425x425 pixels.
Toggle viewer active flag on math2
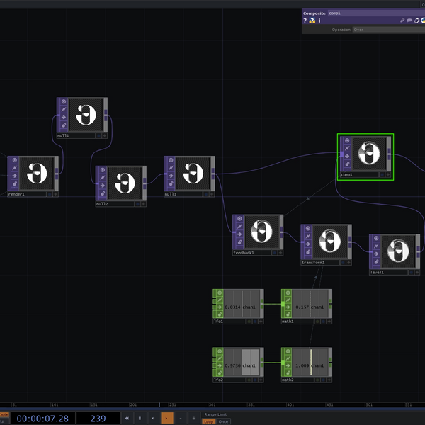pyautogui.click(x=288, y=351)
